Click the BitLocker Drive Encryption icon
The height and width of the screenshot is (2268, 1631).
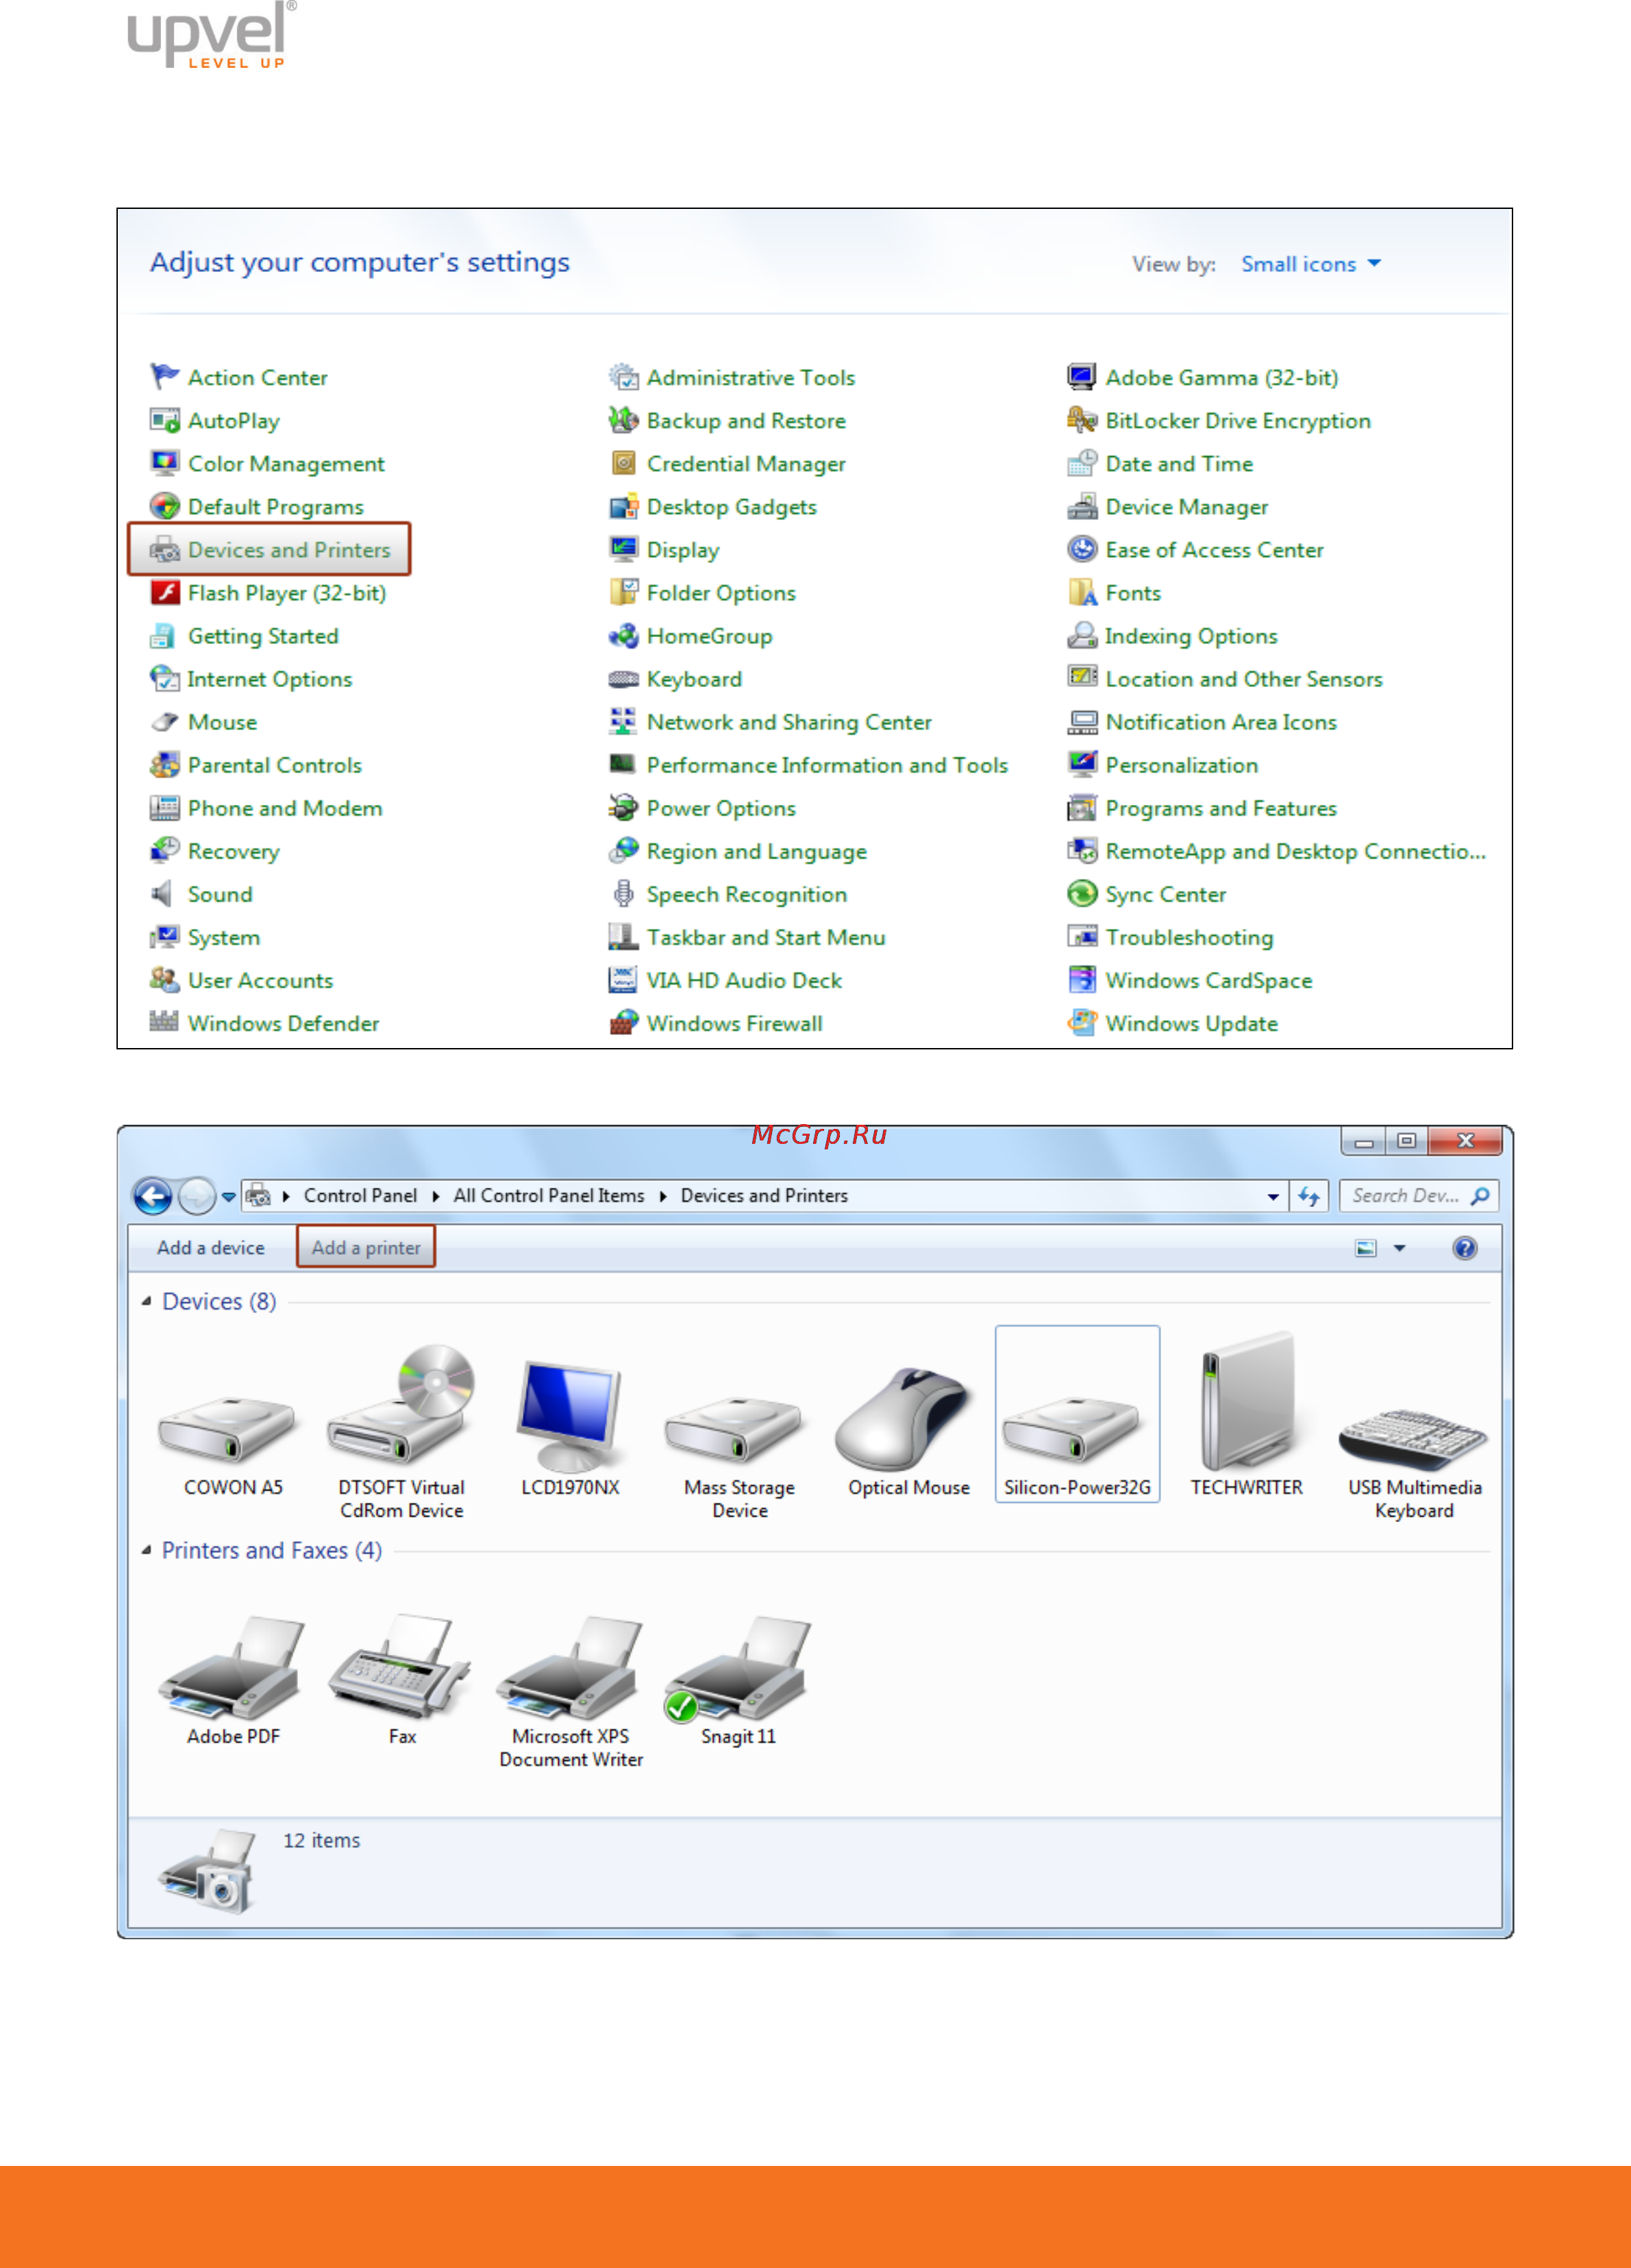[x=1082, y=420]
